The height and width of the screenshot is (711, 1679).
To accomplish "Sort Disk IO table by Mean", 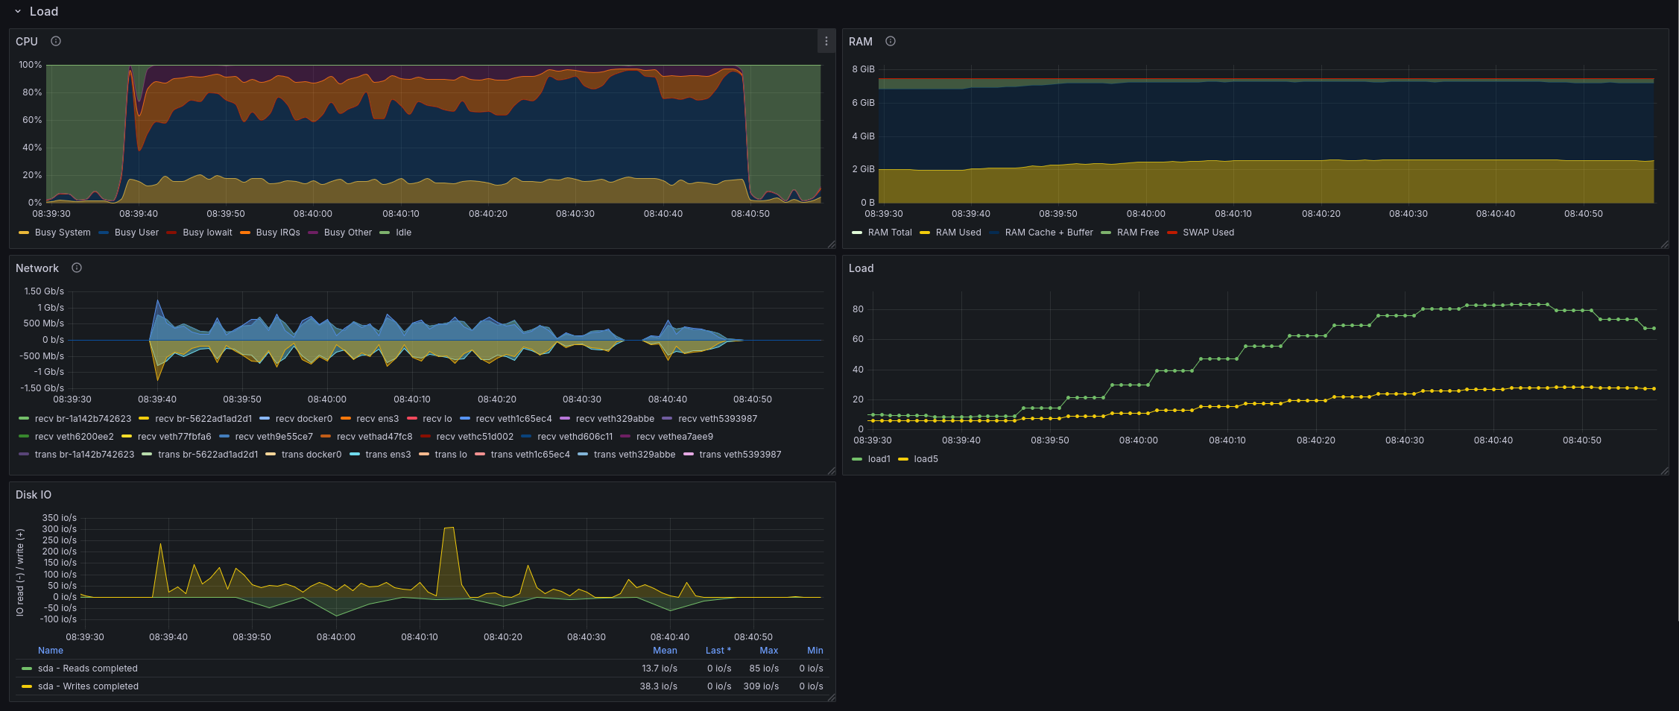I will click(665, 651).
